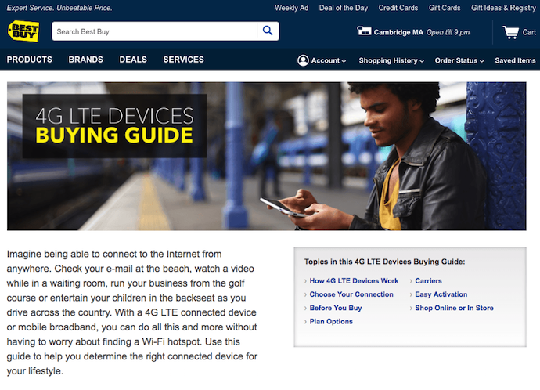Click the search magnifier icon
Screen dimensions: 540x390
[x=268, y=31]
